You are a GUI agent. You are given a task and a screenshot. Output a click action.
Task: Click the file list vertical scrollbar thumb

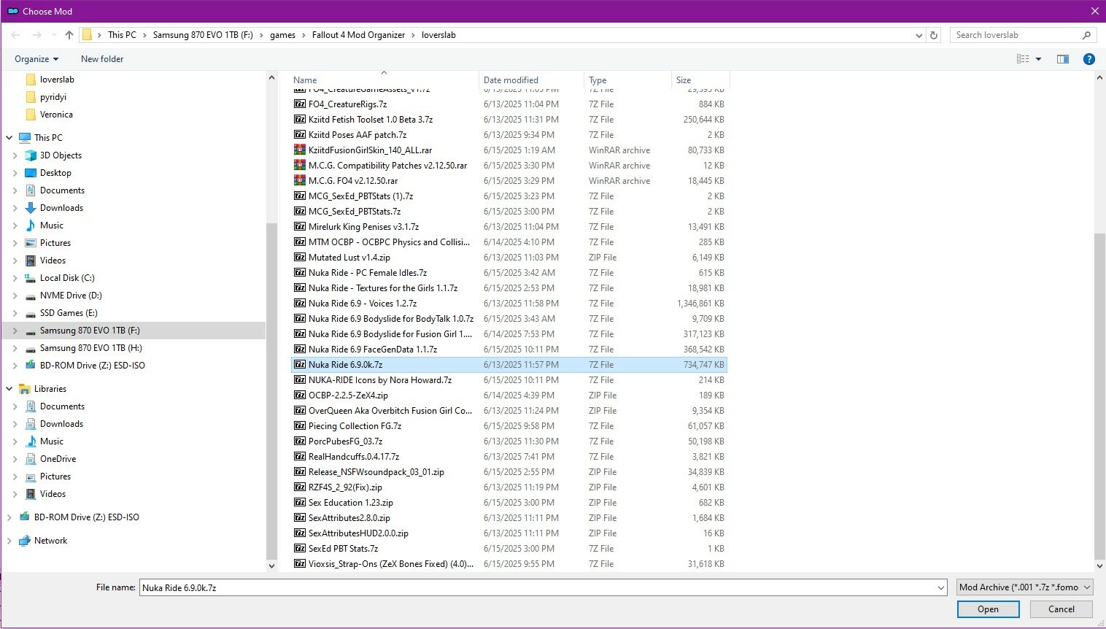point(1099,396)
